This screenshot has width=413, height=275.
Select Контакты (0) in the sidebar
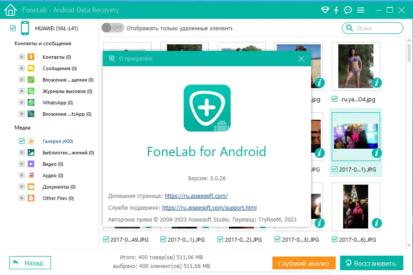tap(57, 57)
